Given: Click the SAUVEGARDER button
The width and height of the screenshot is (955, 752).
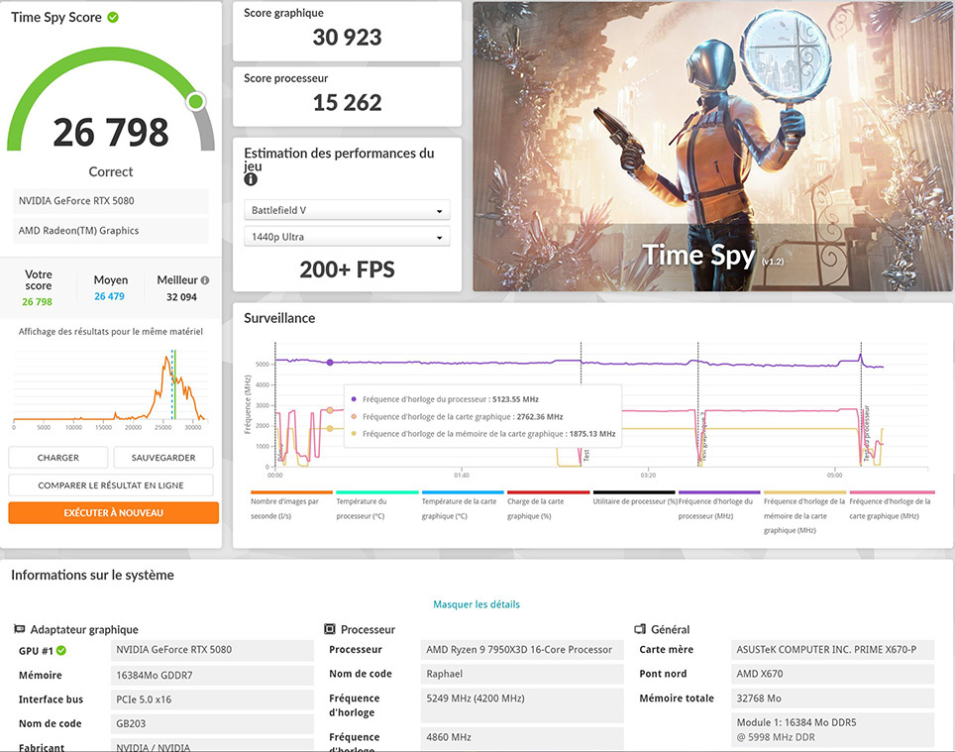Looking at the screenshot, I should (163, 458).
